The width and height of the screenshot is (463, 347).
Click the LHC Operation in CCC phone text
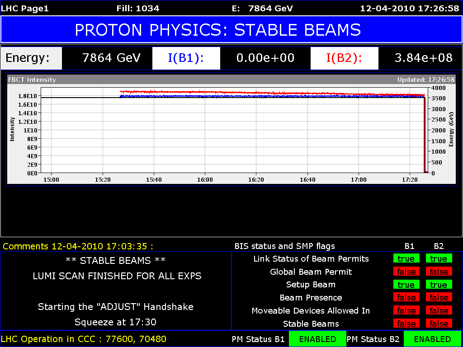pos(84,339)
